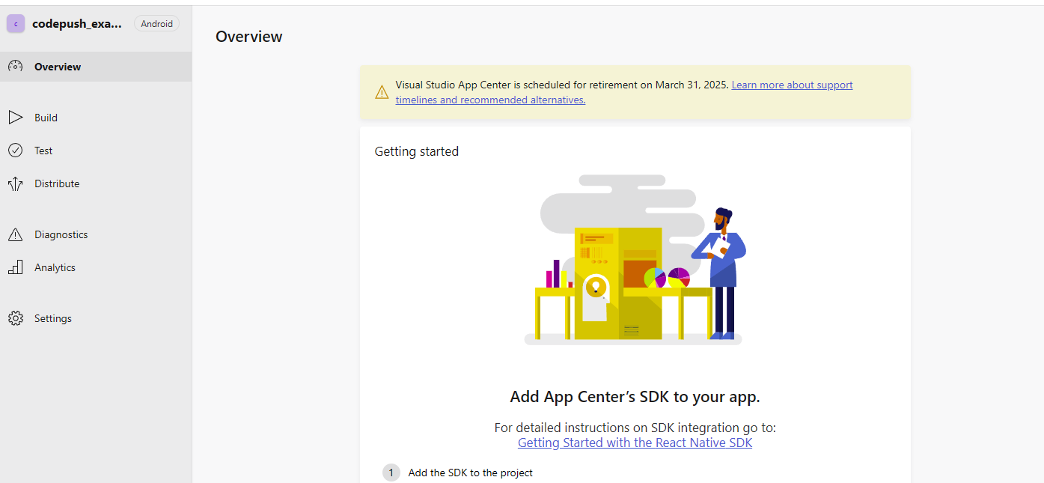Click the yellow warning icon in retirement banner
Screen dimensions: 1044x483
tap(382, 92)
